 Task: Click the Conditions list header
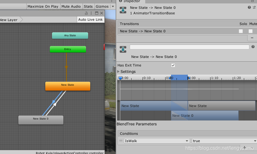187,134
